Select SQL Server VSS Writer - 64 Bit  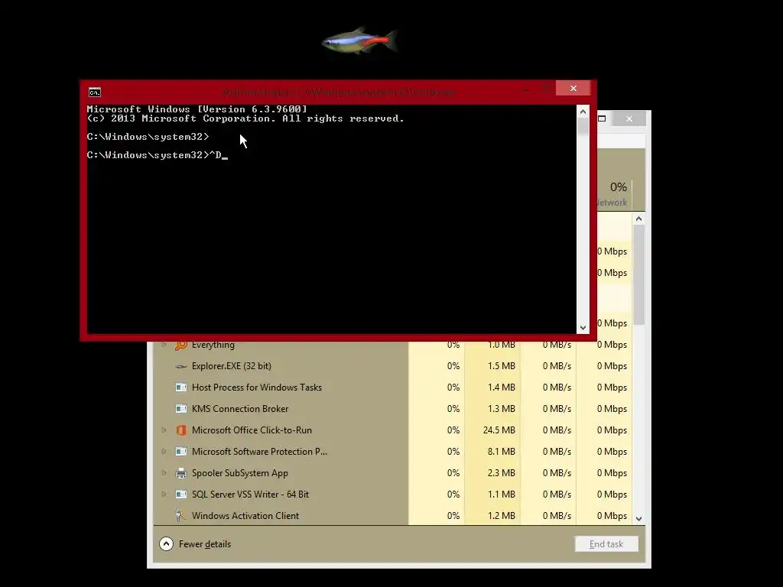pos(250,495)
